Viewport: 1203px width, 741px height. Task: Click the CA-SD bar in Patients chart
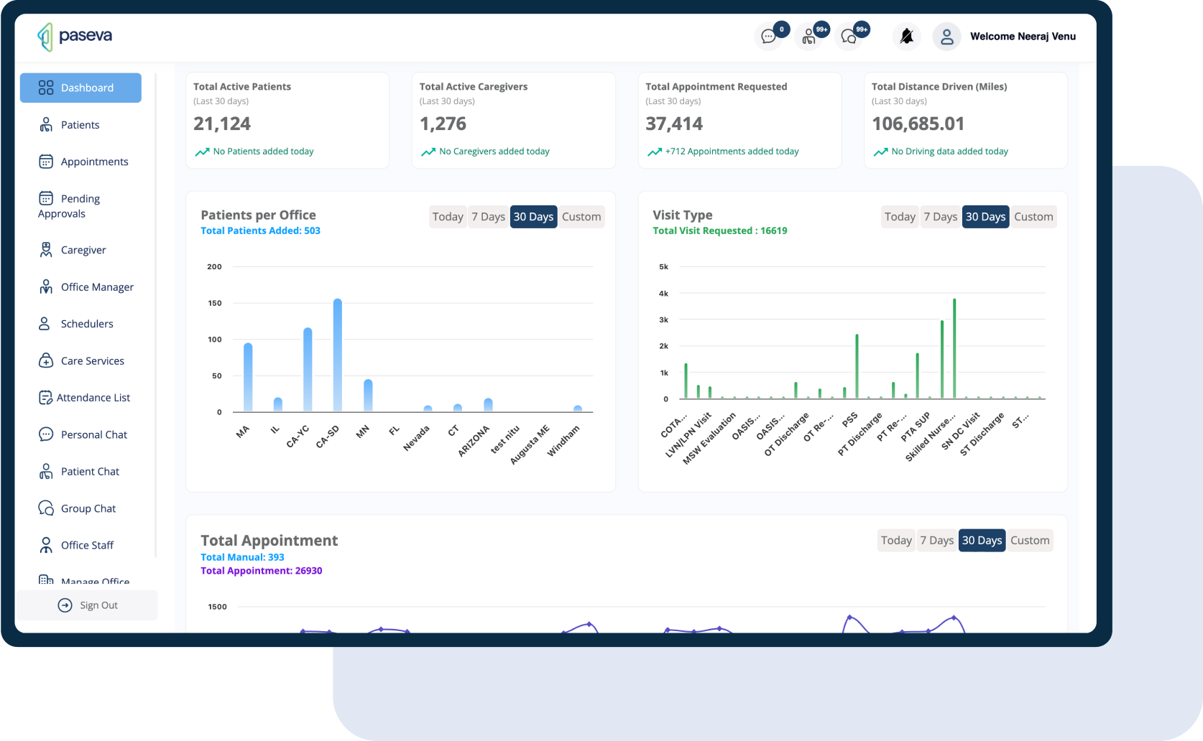click(337, 355)
